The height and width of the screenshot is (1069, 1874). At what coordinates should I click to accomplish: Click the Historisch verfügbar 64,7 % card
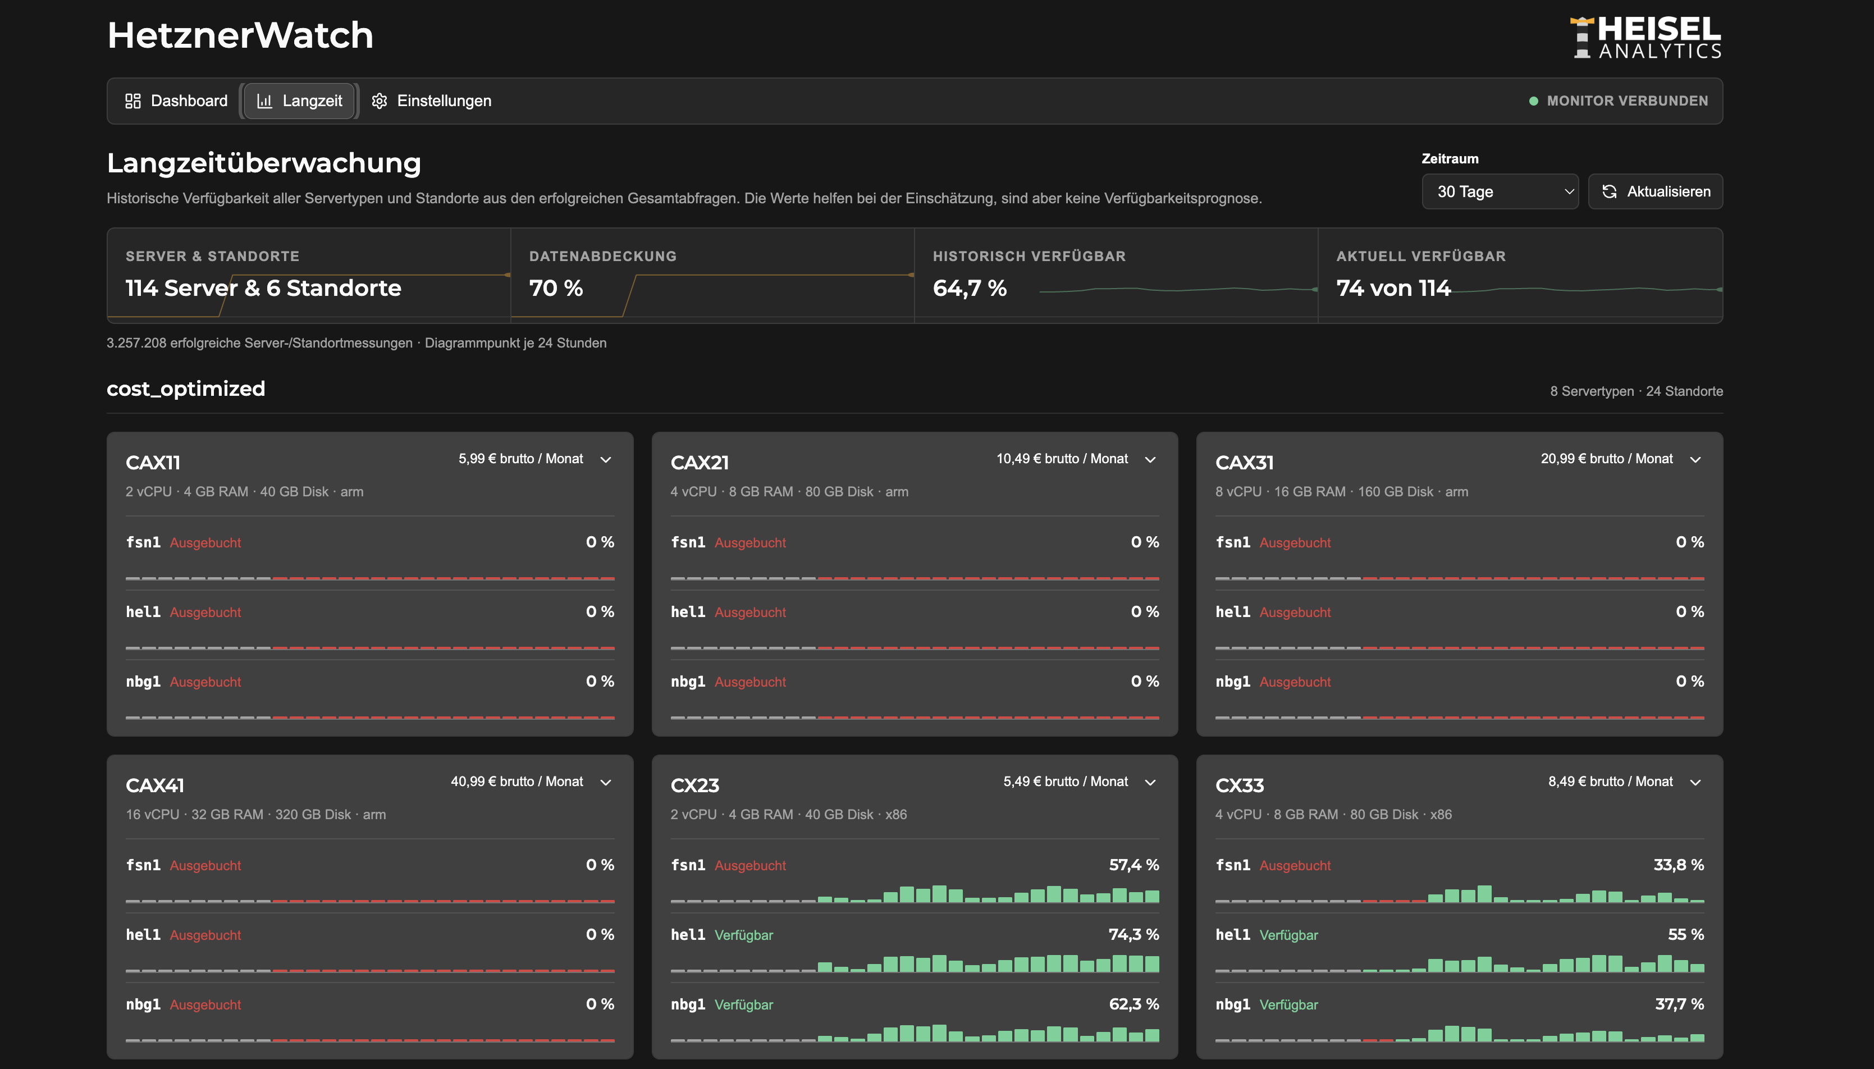click(1117, 275)
